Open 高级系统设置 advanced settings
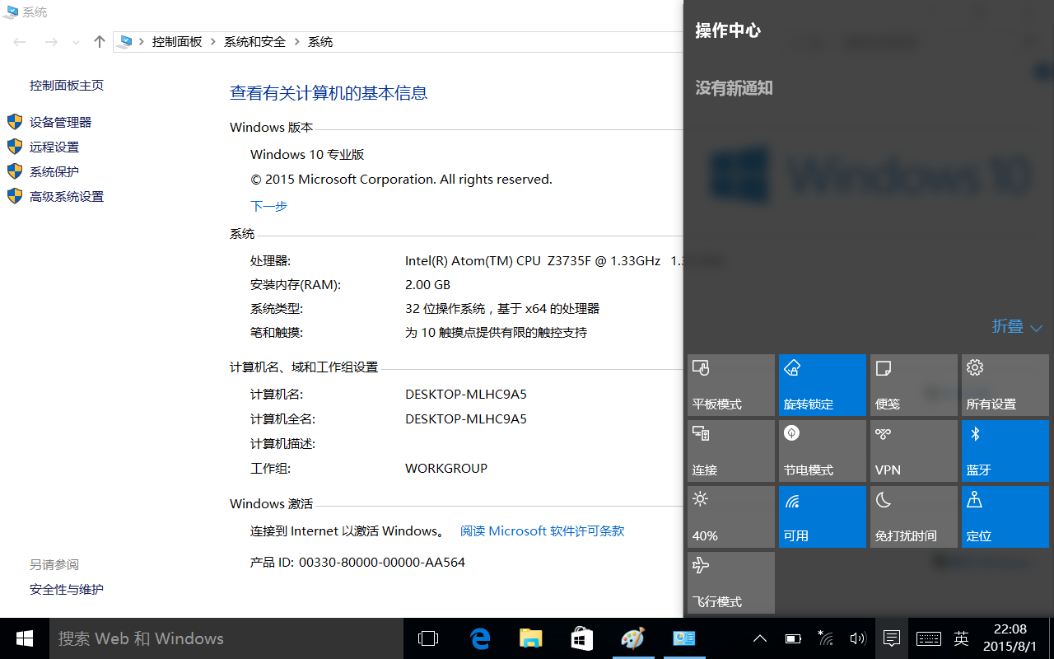 (67, 197)
